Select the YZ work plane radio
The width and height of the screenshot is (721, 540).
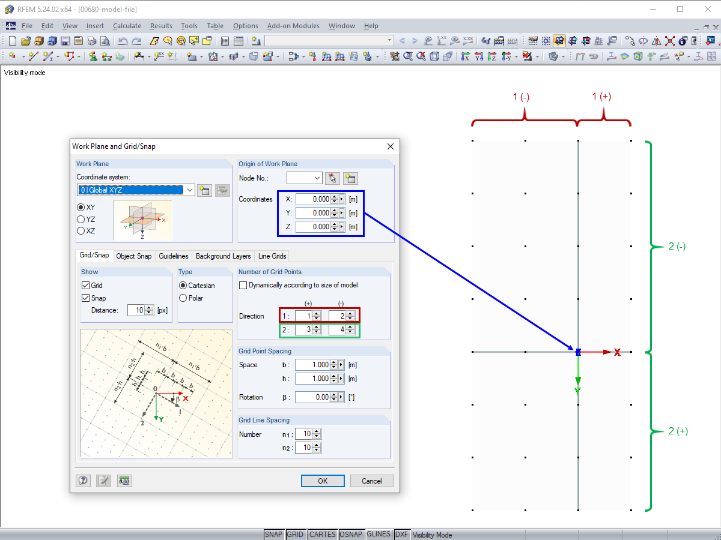pos(81,219)
